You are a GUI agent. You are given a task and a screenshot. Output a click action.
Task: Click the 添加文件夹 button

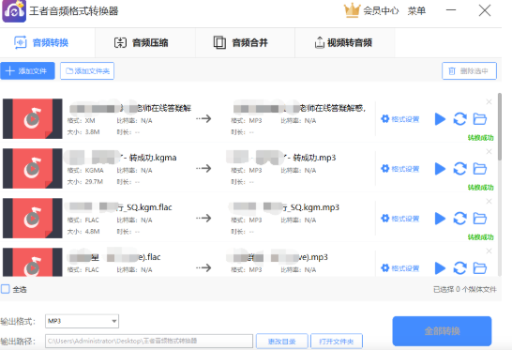(87, 71)
